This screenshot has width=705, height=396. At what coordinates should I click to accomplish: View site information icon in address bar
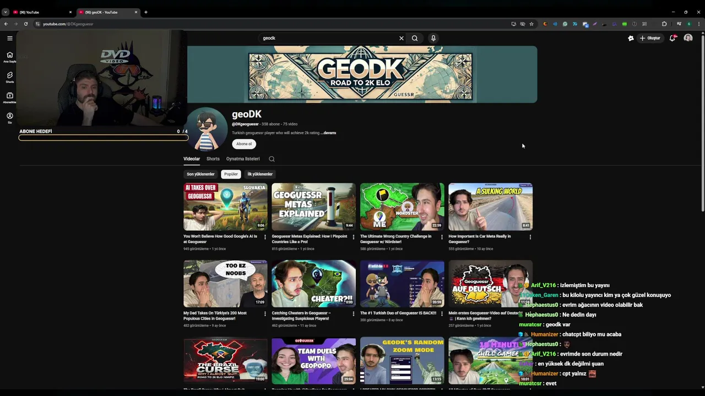tap(38, 24)
